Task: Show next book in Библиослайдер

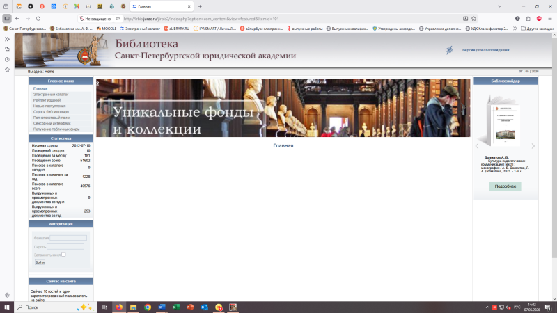Action: (533, 146)
